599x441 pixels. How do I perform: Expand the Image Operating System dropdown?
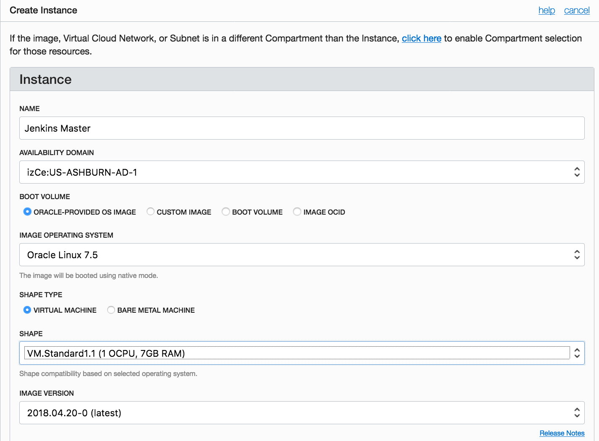[x=294, y=255]
